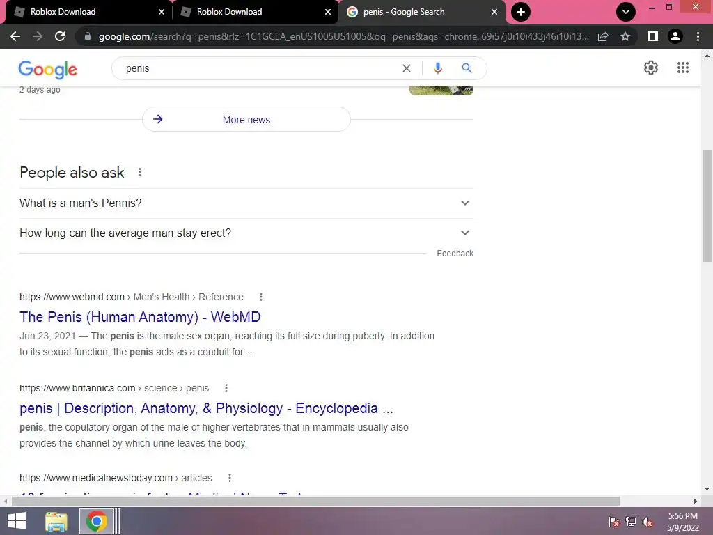Open The Penis (Human Anatomy) - WebMD link
713x535 pixels.
pos(140,317)
